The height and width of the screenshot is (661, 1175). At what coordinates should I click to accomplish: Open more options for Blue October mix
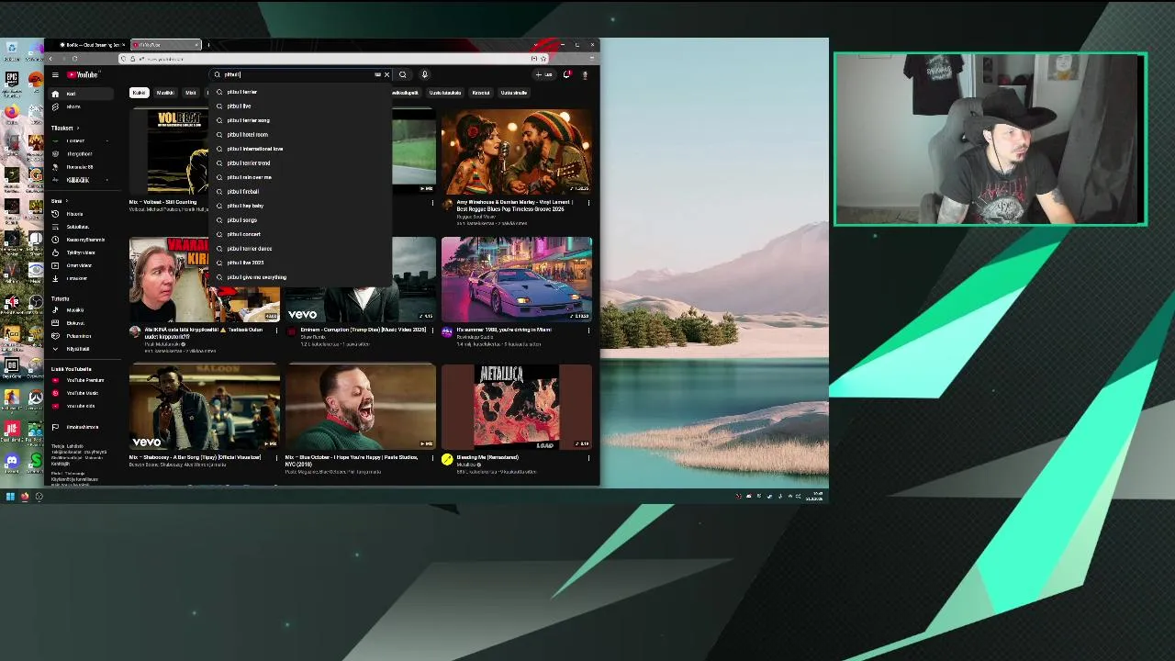pyautogui.click(x=432, y=458)
